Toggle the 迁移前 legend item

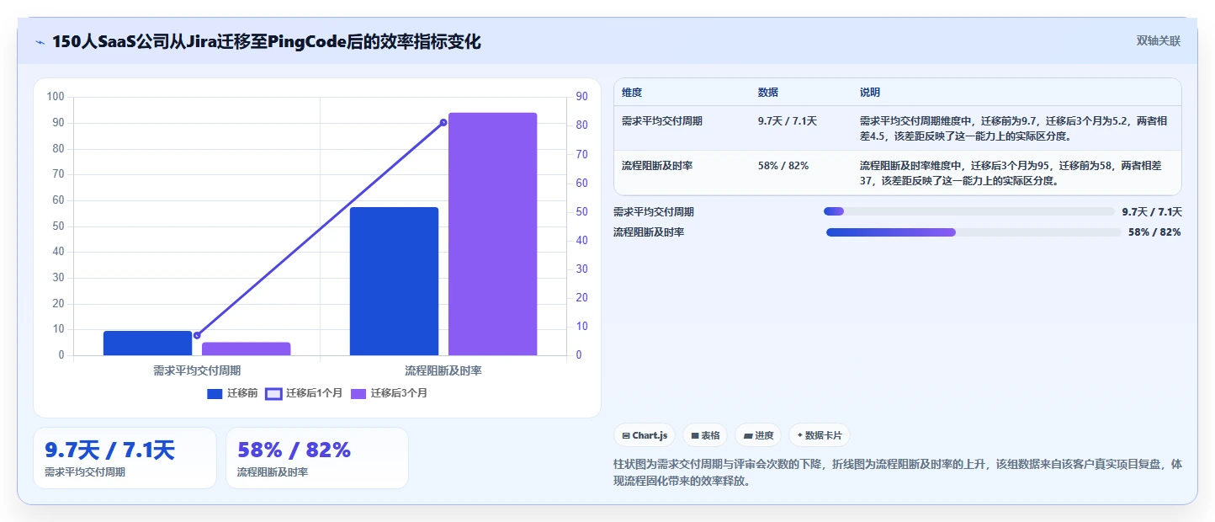tap(232, 393)
